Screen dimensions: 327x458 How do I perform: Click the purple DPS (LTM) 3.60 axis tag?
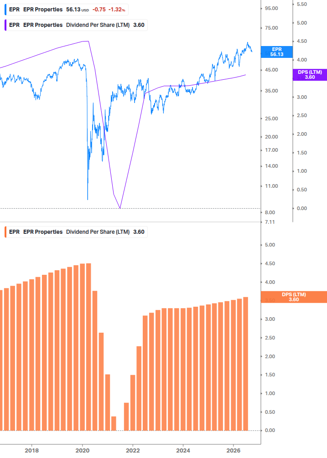(x=310, y=75)
